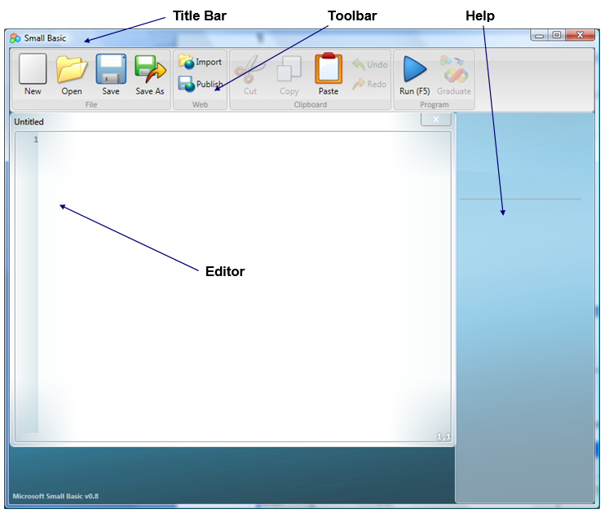Maximize the Small Basic window
Screen dimensions: 609x518
557,35
